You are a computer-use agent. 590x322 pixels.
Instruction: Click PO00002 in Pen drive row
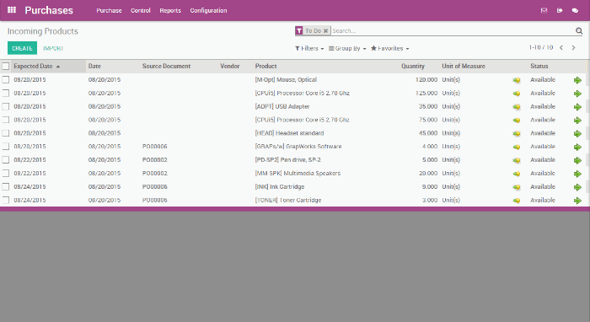[x=154, y=160]
